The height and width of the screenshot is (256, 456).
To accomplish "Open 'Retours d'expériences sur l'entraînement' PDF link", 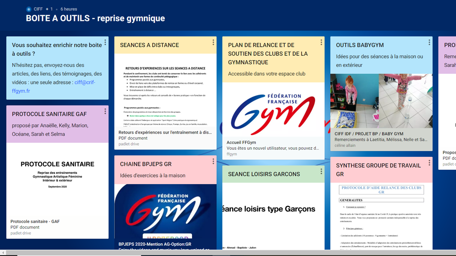I will [165, 132].
